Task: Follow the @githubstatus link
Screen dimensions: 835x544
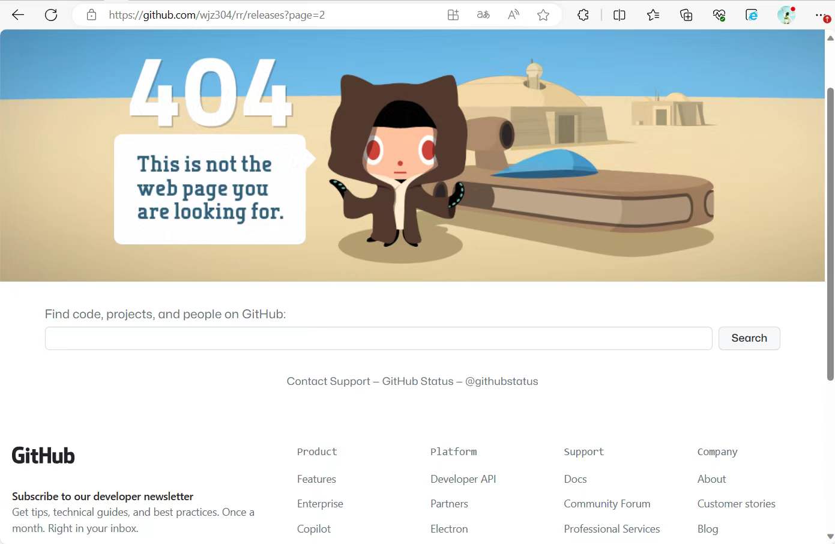Action: coord(501,381)
